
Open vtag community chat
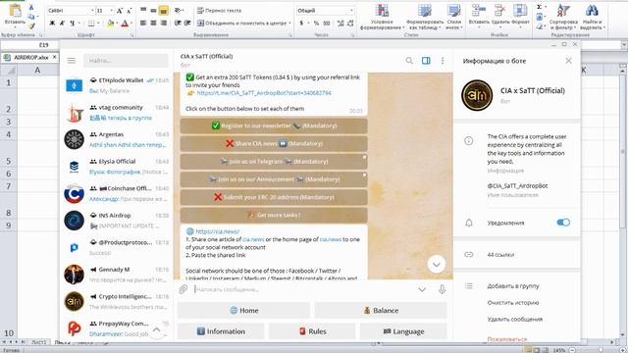point(117,113)
